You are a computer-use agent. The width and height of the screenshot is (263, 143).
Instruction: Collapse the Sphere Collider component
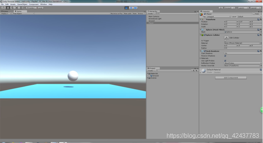pos(200,35)
